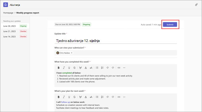Insert bulleted list in completed-this-week editor
Viewport: 202px width, 112px height.
pos(97,68)
